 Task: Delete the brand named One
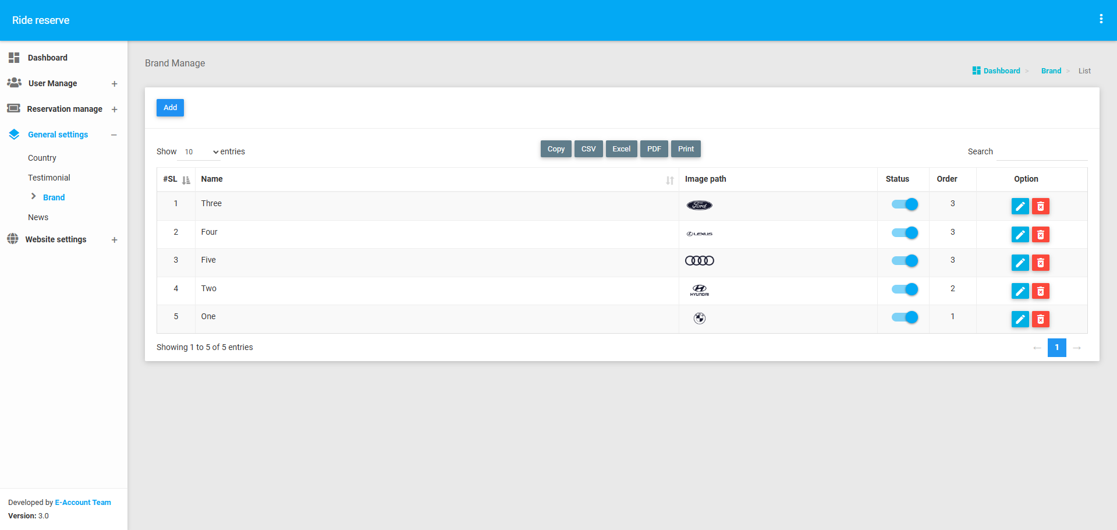tap(1040, 319)
